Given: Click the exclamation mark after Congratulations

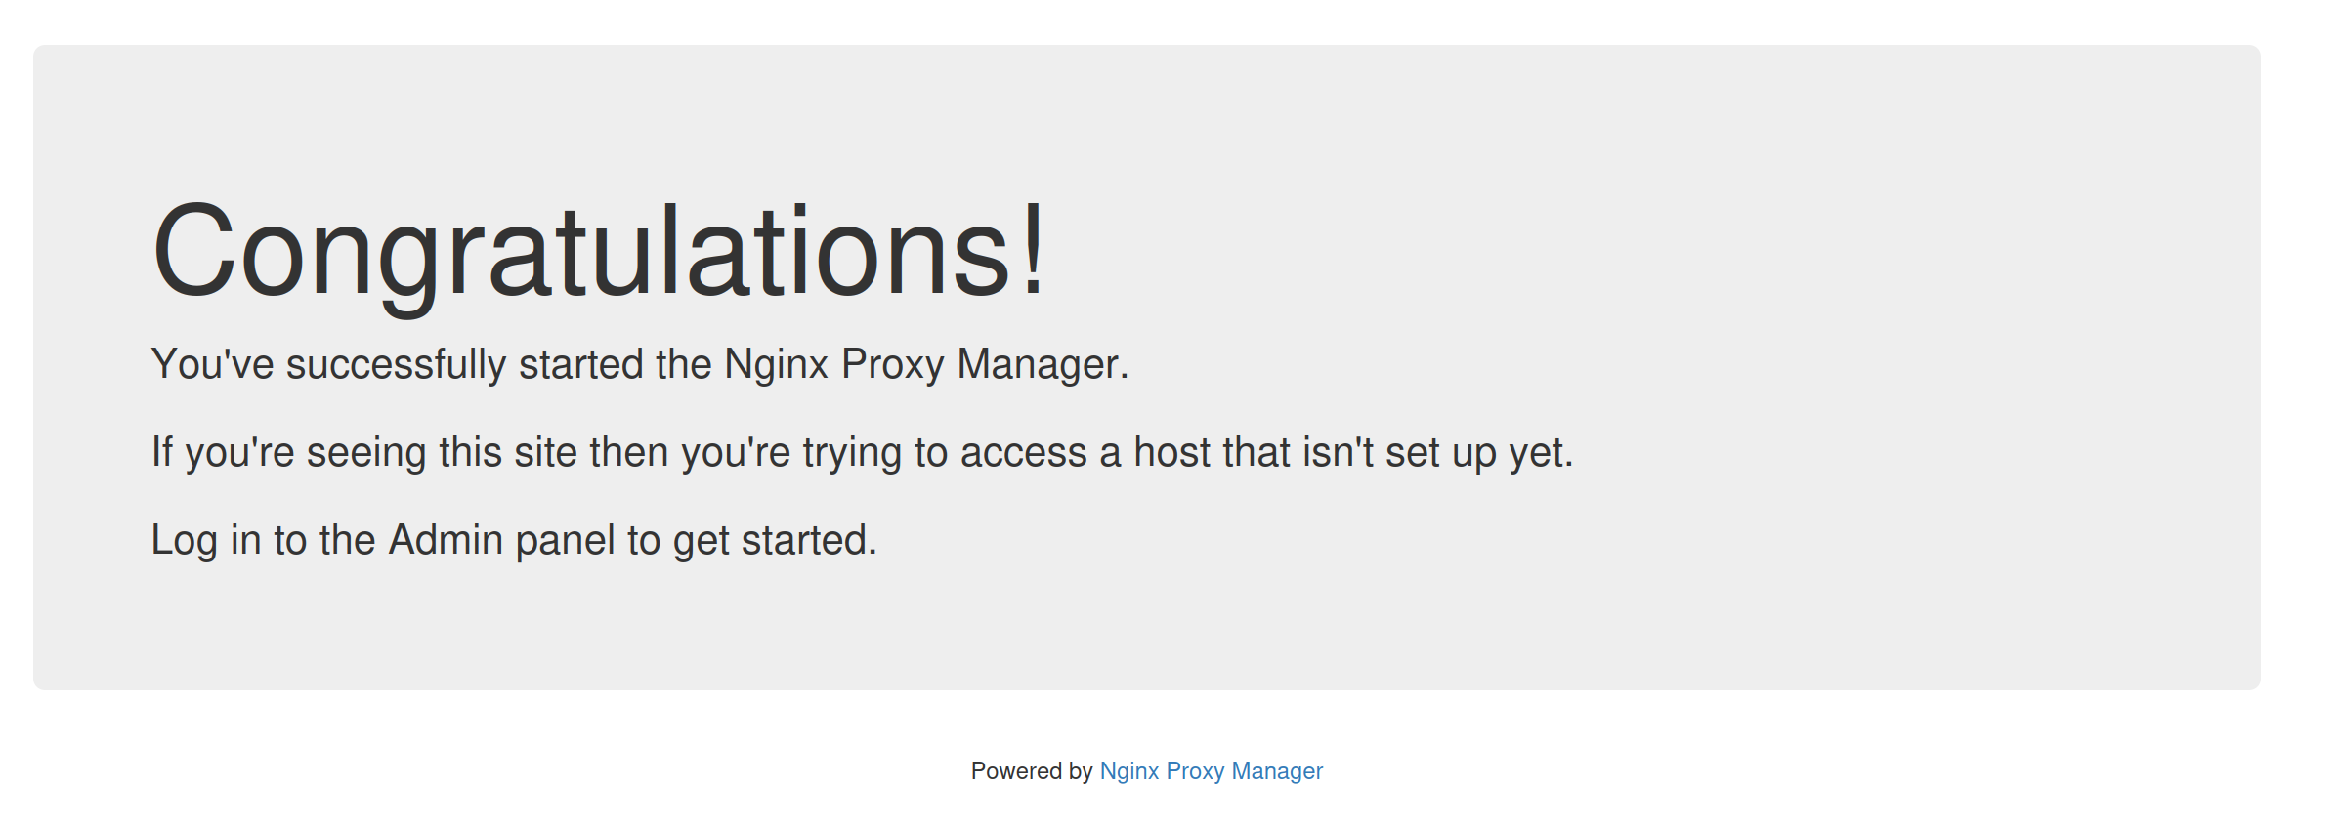Looking at the screenshot, I should [1033, 250].
